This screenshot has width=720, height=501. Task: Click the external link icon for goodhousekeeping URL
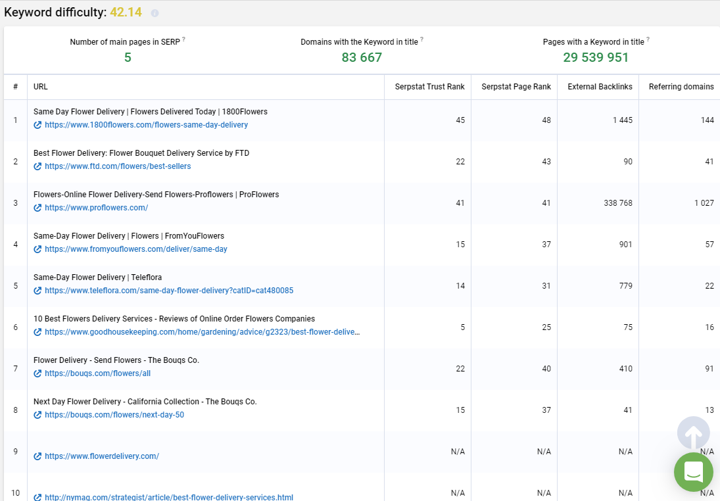[x=37, y=332]
